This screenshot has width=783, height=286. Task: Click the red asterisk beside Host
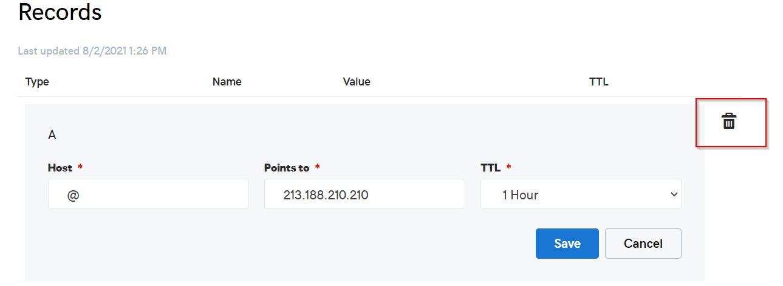pyautogui.click(x=80, y=167)
